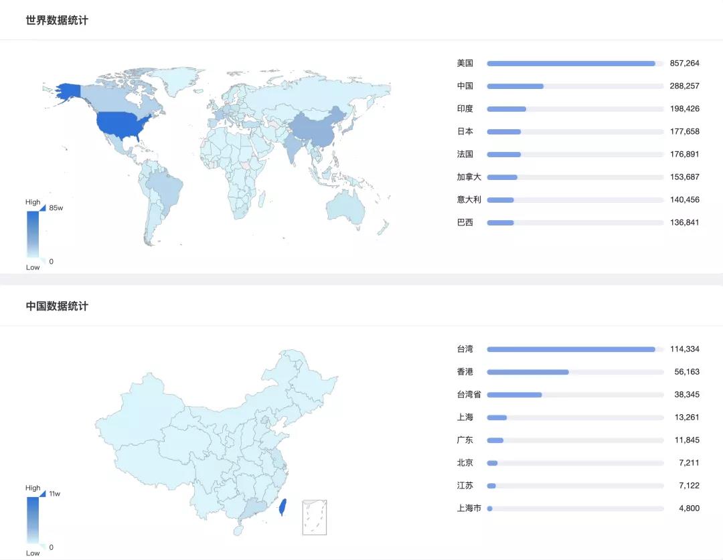
Task: Click world legend High handle at 85w
Action: click(x=42, y=208)
